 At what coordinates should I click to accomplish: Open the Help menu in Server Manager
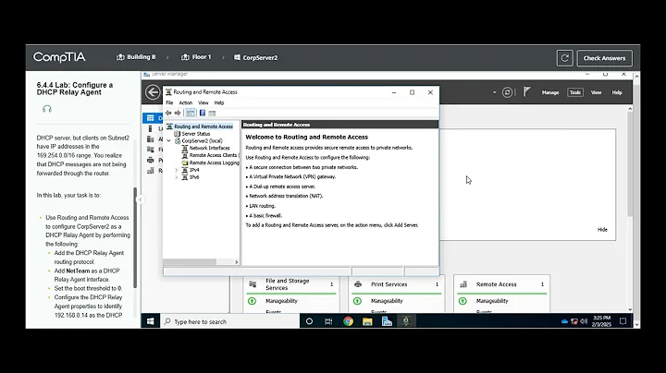[617, 92]
